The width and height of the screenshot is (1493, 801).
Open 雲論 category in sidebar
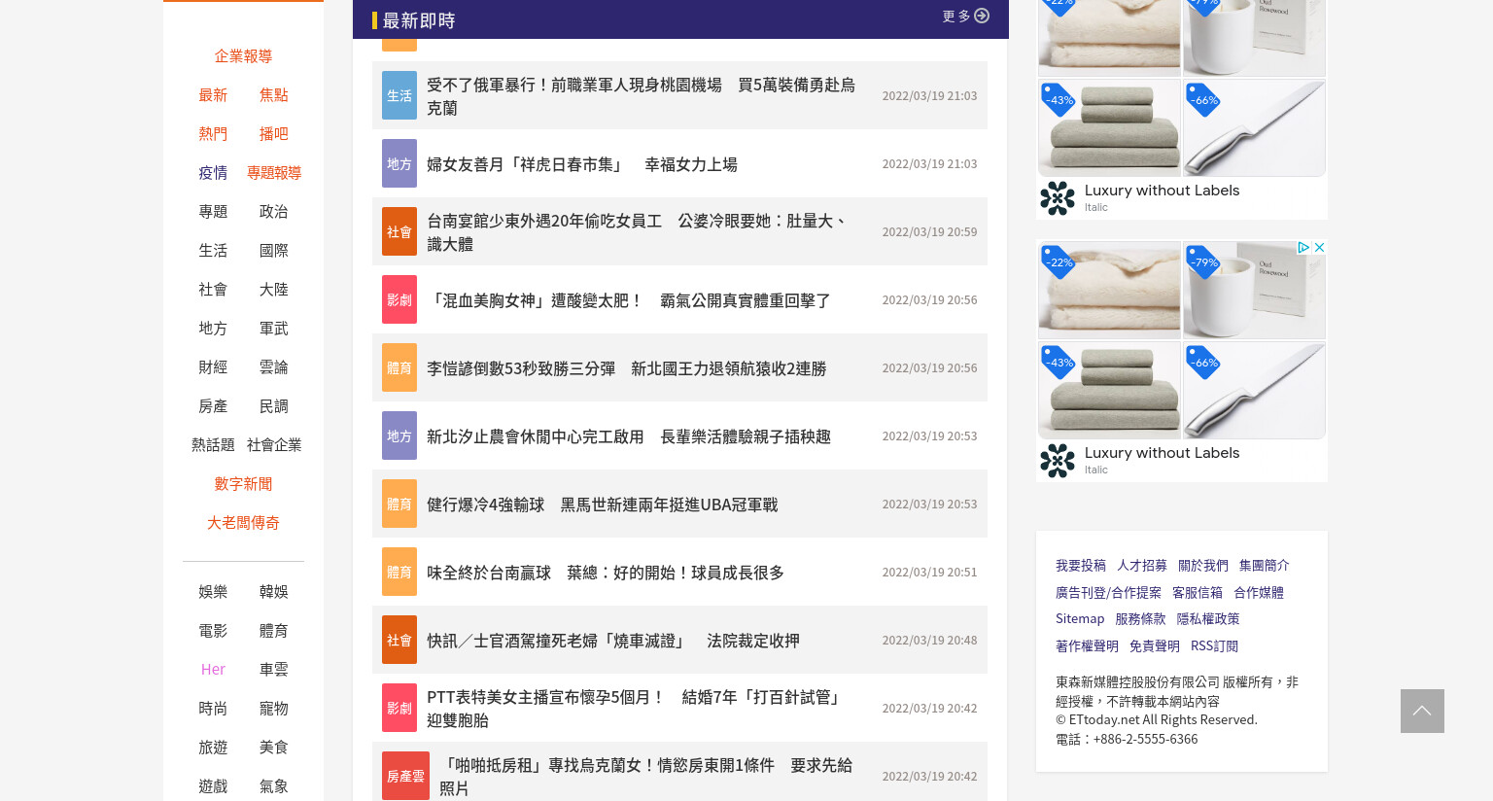[x=273, y=367]
